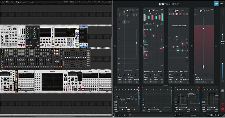225x118 pixels.
Task: Open info icon in atelier bottom bar
Action: pos(130,115)
